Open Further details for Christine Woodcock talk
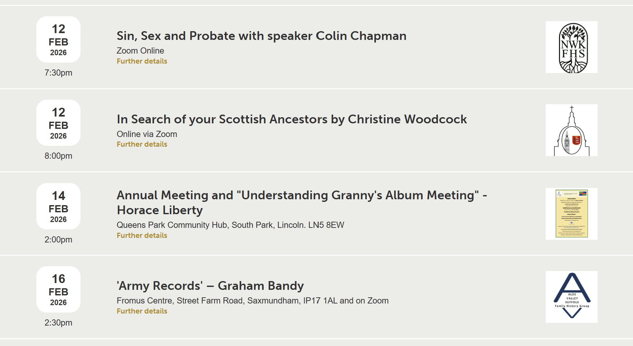 pos(142,144)
